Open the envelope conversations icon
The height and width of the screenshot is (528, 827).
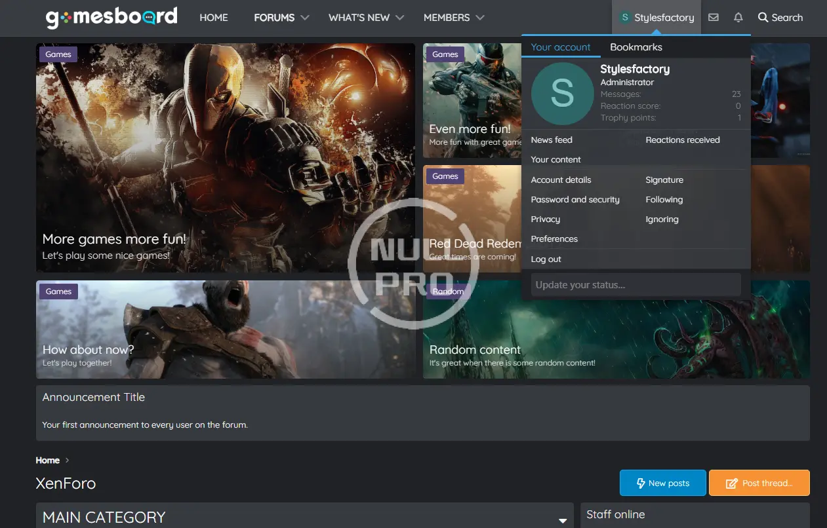pos(714,18)
